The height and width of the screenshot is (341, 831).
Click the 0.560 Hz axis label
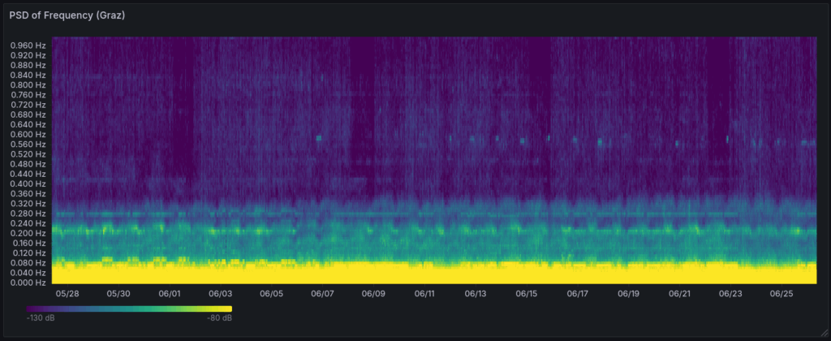pyautogui.click(x=28, y=145)
